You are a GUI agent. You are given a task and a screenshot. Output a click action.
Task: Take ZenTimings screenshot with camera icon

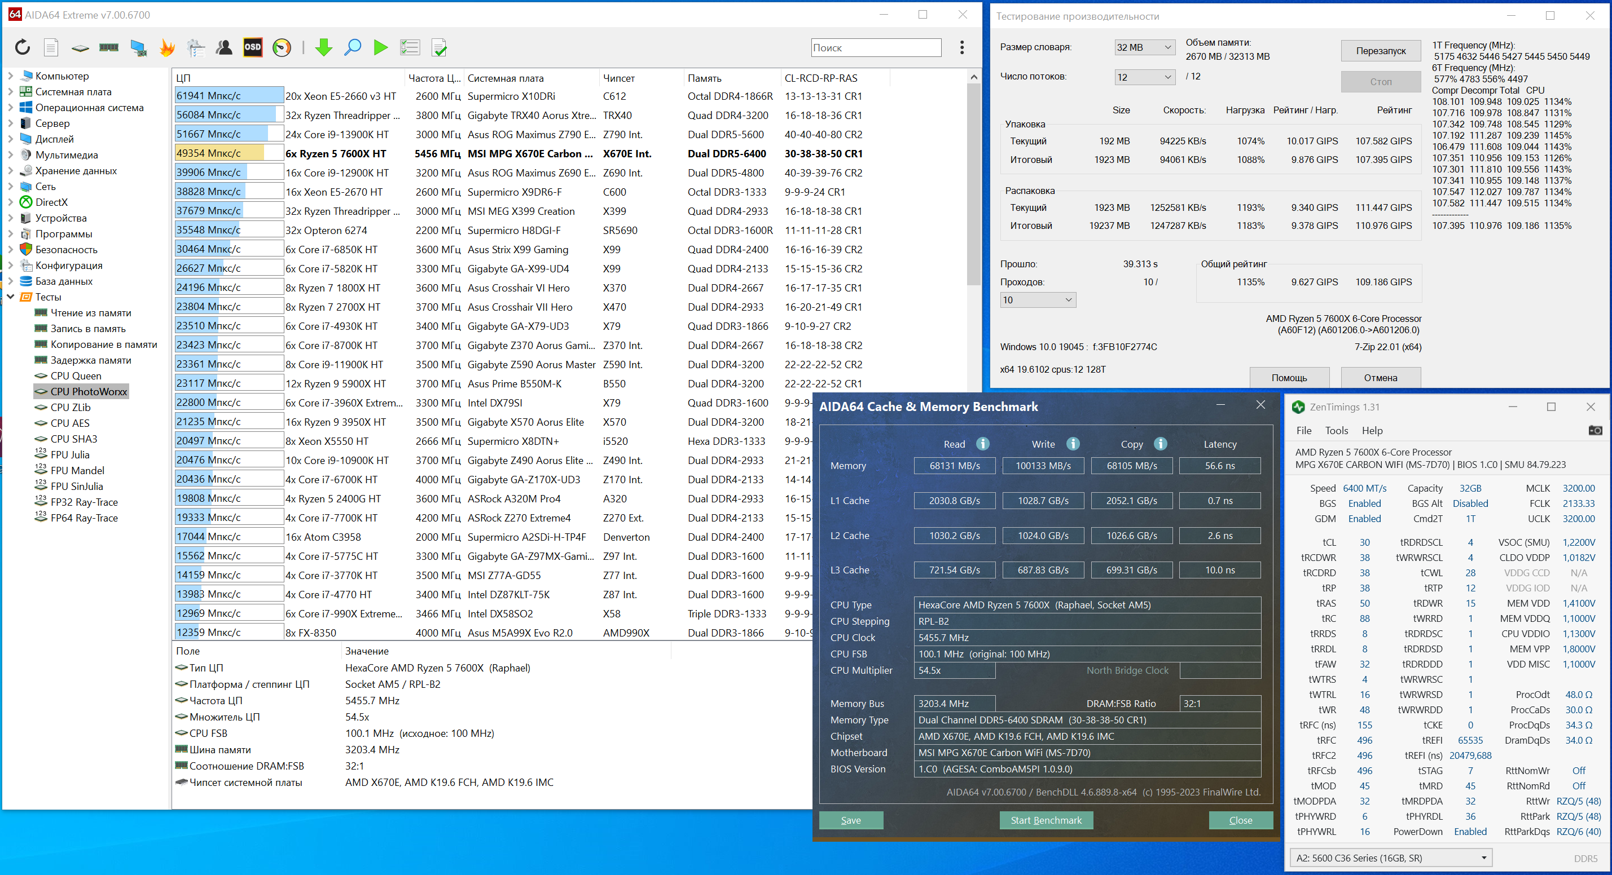pyautogui.click(x=1595, y=430)
